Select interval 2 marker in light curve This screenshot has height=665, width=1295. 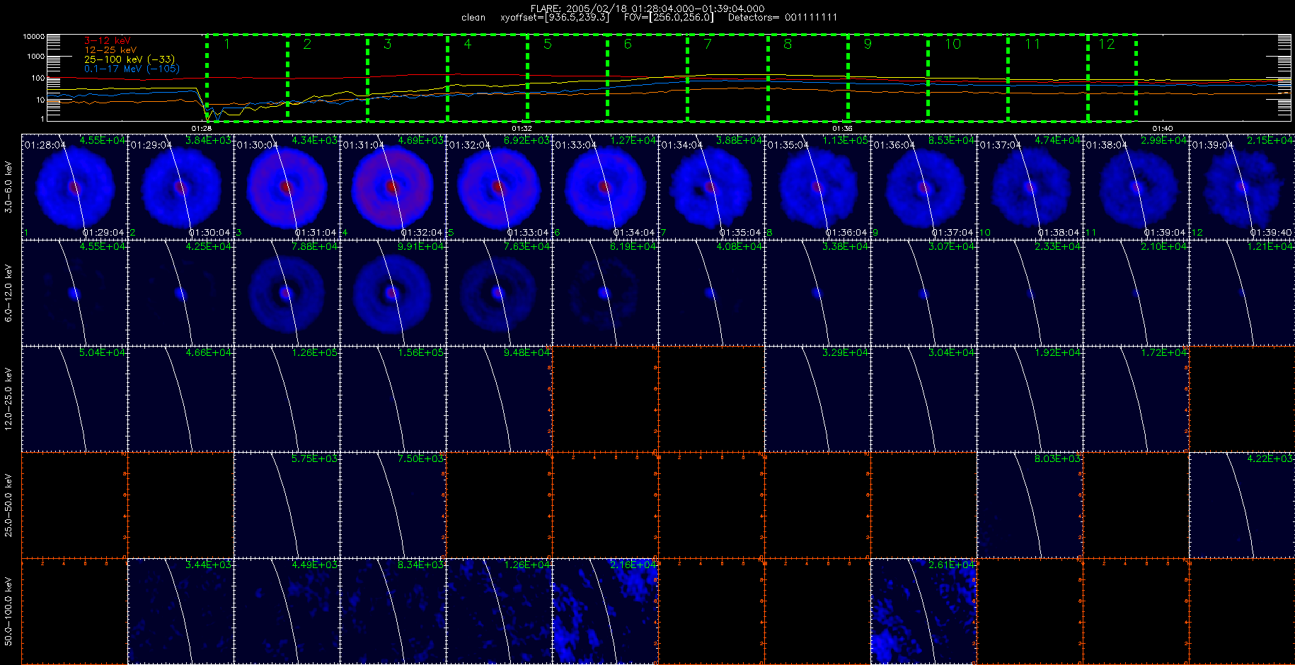pos(307,44)
